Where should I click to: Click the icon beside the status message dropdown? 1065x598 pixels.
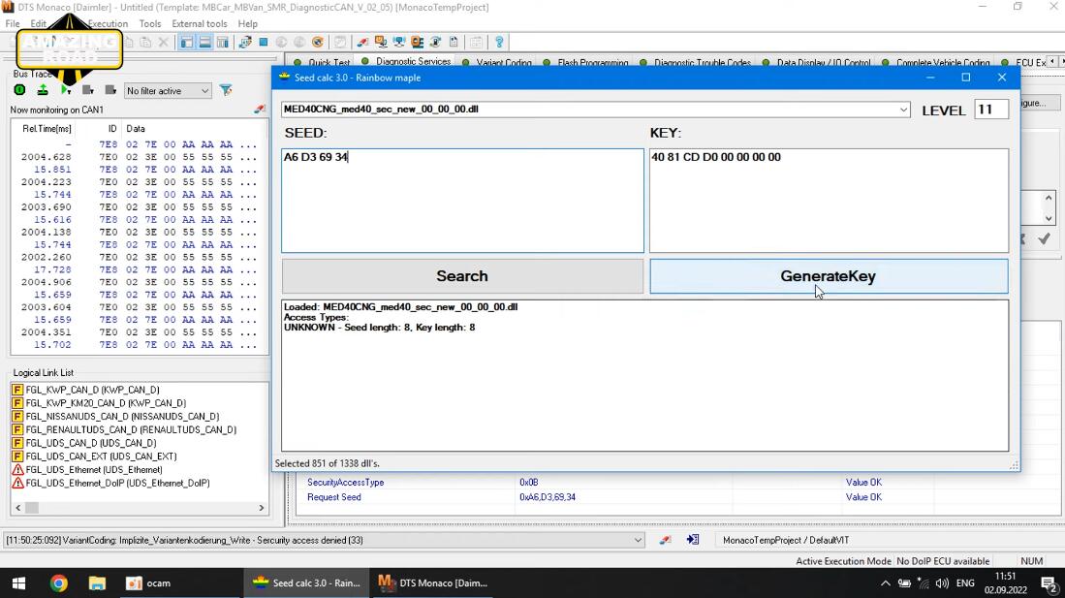coord(665,540)
